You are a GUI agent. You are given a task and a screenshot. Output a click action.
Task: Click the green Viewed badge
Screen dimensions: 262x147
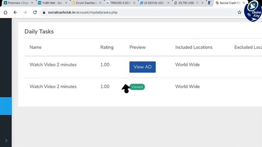point(137,87)
